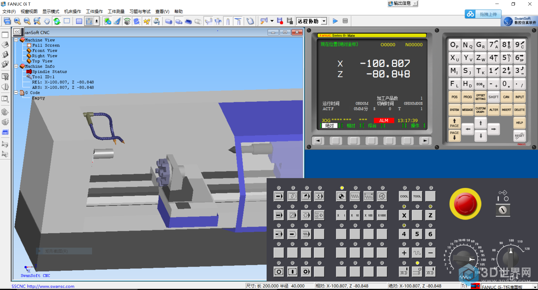Turn the program protect key switch
The width and height of the screenshot is (538, 290).
(503, 210)
